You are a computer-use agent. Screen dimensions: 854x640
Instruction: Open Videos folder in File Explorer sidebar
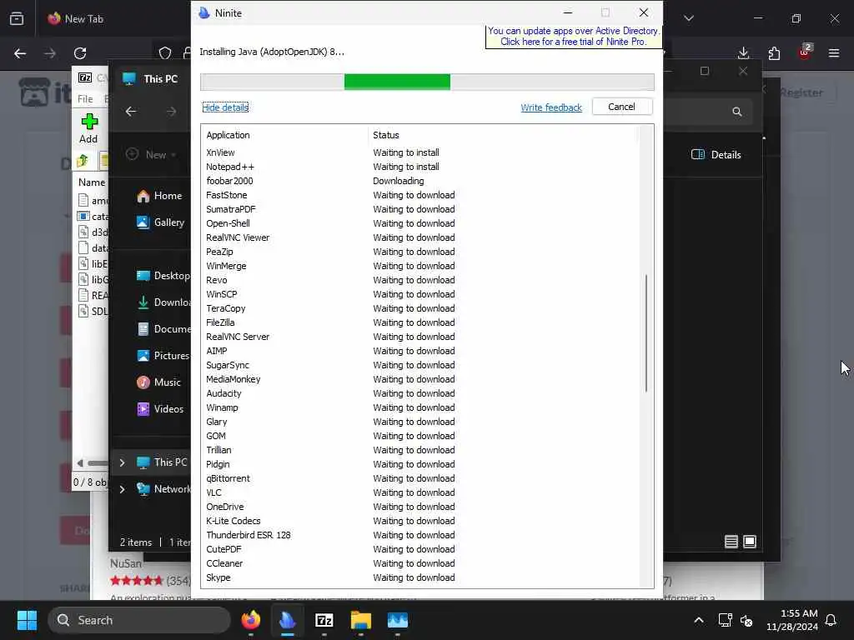click(x=159, y=409)
